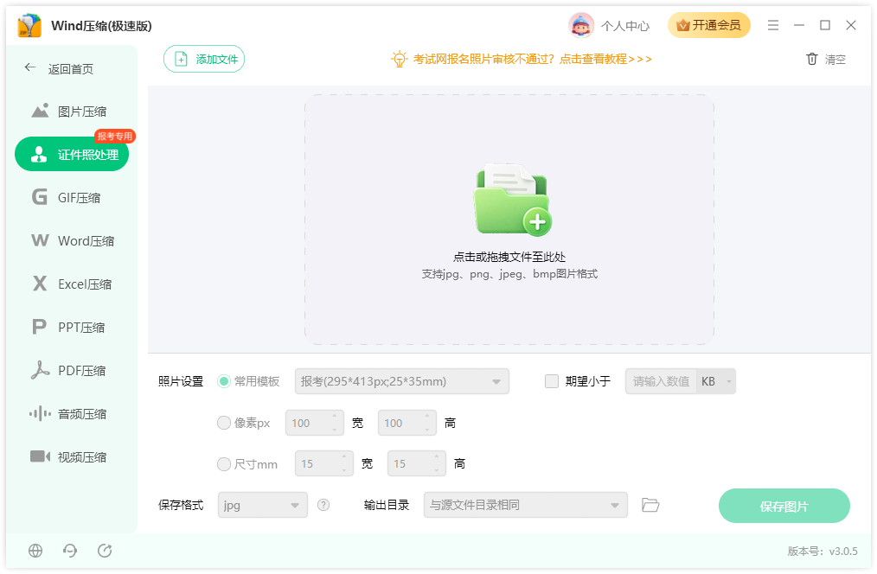This screenshot has height=574, width=877.
Task: Click the 添加文件 button
Action: [x=204, y=59]
